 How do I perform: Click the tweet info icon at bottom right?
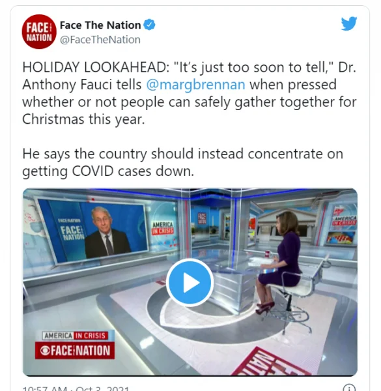point(349,388)
